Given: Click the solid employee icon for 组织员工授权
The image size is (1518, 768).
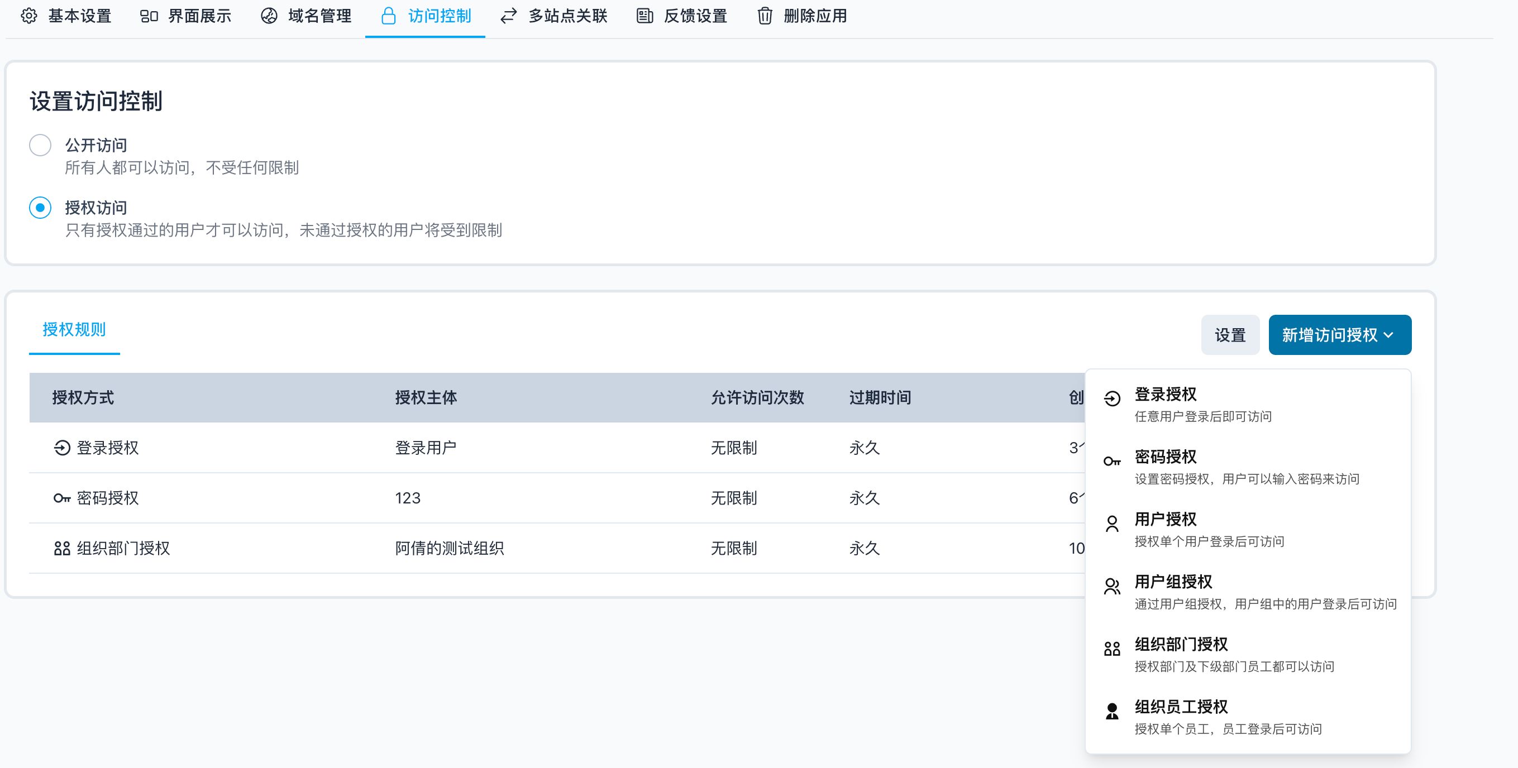Looking at the screenshot, I should [1112, 711].
